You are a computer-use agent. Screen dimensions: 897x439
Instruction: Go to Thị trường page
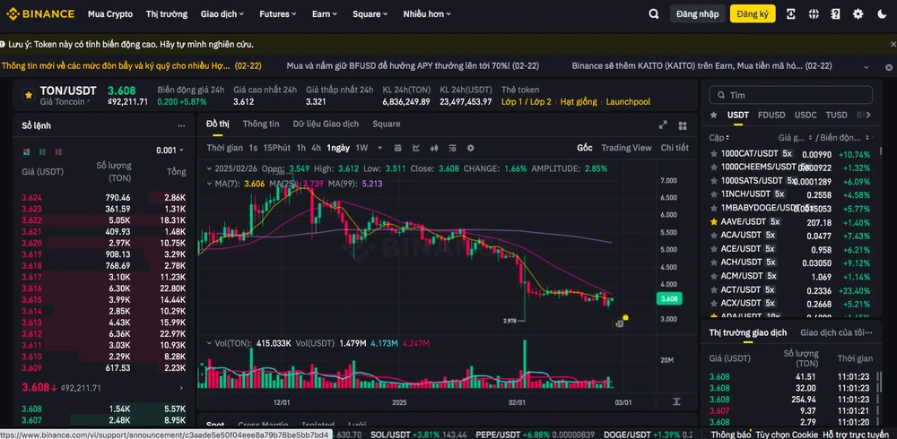point(167,13)
